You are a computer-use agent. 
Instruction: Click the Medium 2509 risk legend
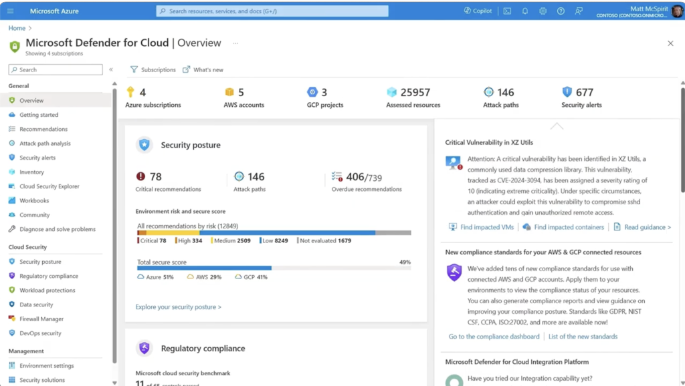(x=231, y=241)
